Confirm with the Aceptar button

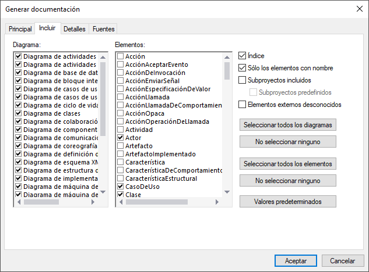click(x=296, y=260)
